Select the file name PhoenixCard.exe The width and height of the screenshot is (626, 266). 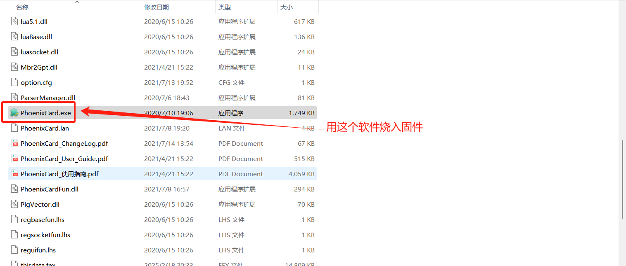pyautogui.click(x=46, y=113)
